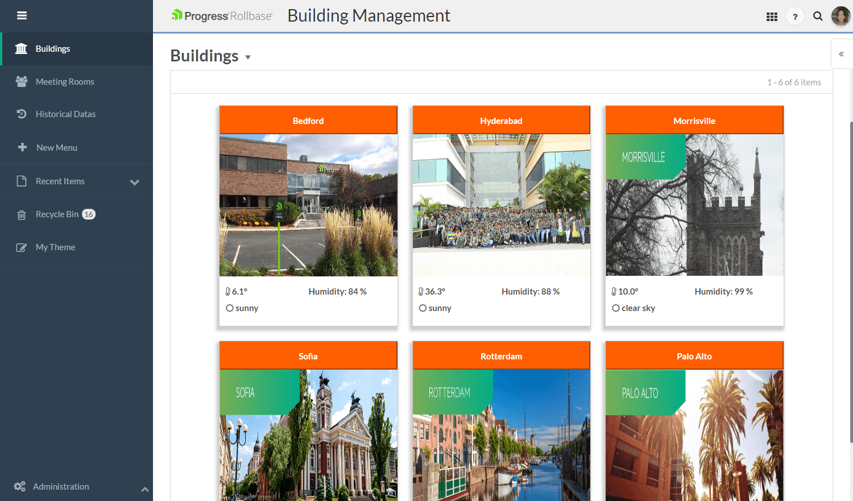
Task: Open the Recycle Bin
Action: click(x=57, y=214)
